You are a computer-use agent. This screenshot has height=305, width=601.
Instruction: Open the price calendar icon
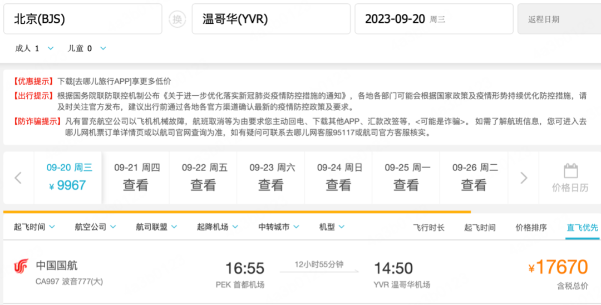pyautogui.click(x=570, y=171)
